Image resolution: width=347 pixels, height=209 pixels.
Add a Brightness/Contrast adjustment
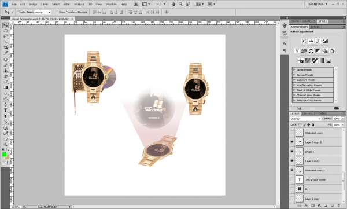tap(304, 41)
